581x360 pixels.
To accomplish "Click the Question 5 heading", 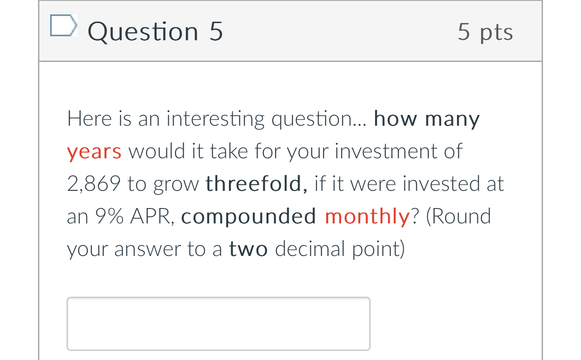I will pos(155,31).
